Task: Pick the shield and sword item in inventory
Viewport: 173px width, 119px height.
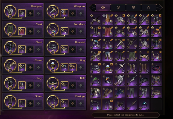Action: coord(120,80)
